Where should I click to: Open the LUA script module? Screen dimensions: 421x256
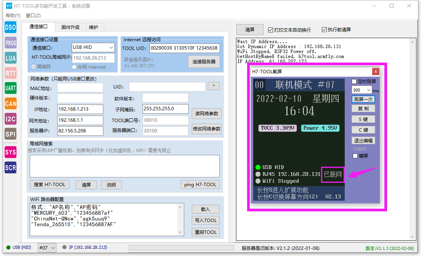[x=10, y=58]
